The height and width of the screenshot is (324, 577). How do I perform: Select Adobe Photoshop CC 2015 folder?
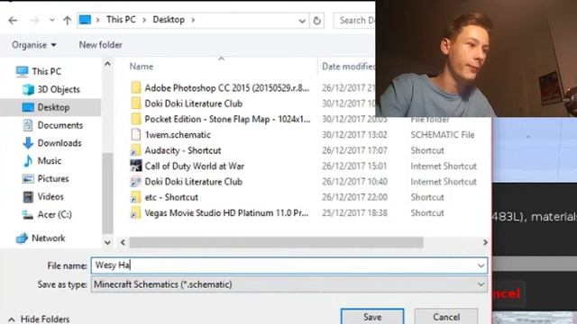point(226,88)
